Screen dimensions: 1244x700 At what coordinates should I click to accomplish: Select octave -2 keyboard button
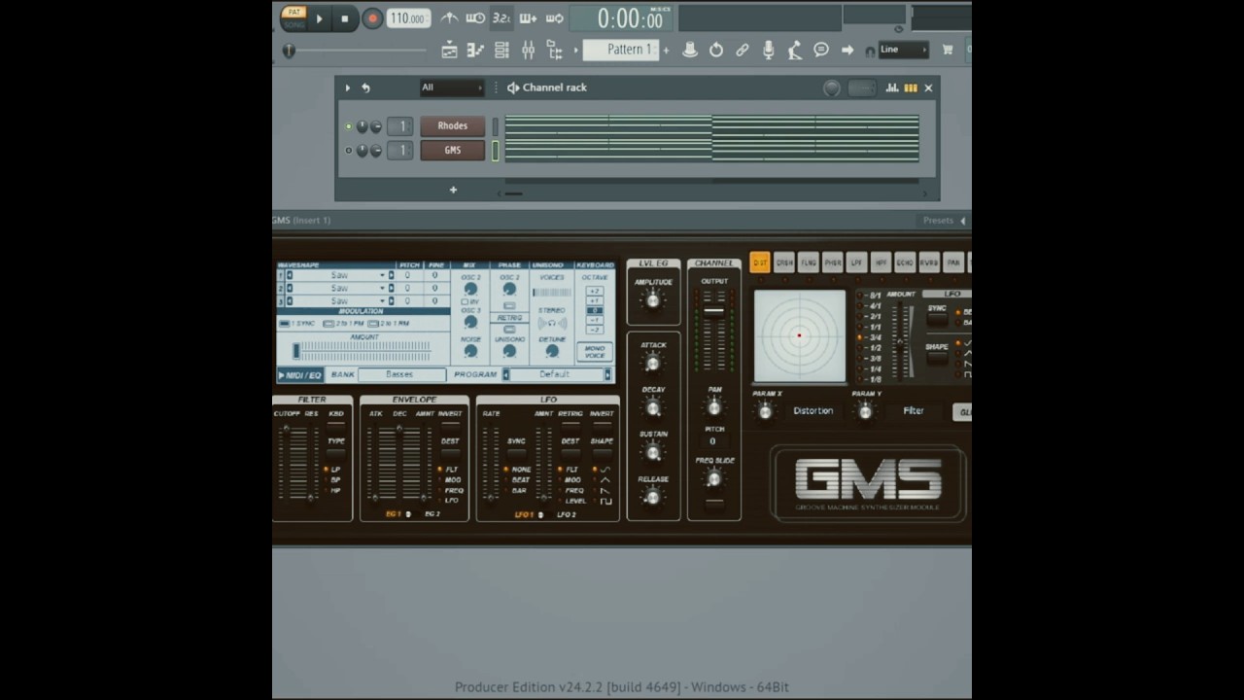click(x=595, y=330)
